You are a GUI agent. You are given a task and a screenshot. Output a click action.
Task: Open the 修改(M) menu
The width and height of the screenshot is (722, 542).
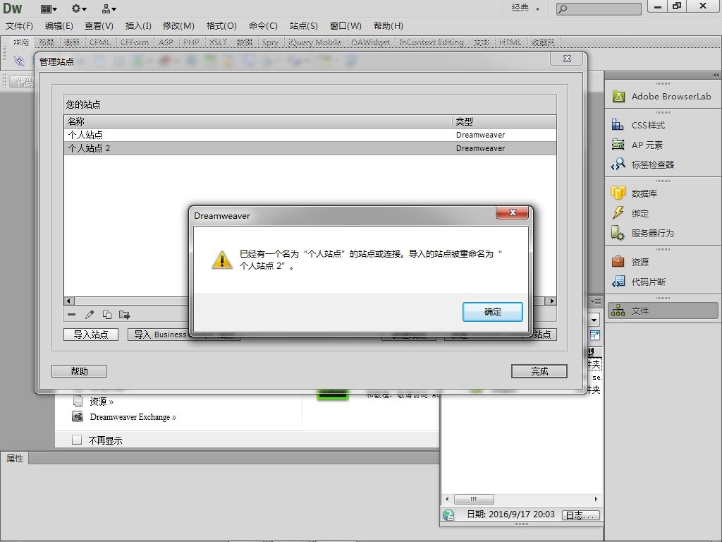(x=178, y=26)
